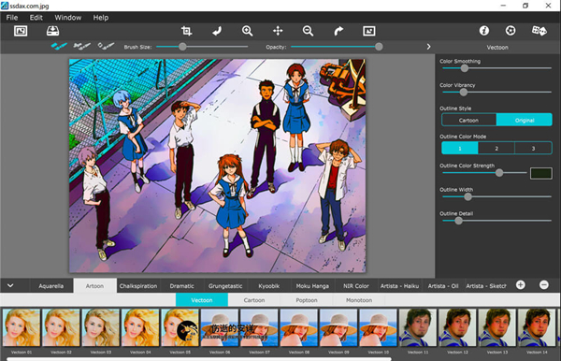The height and width of the screenshot is (361, 561).
Task: Add a preset with the plus icon
Action: pyautogui.click(x=521, y=285)
